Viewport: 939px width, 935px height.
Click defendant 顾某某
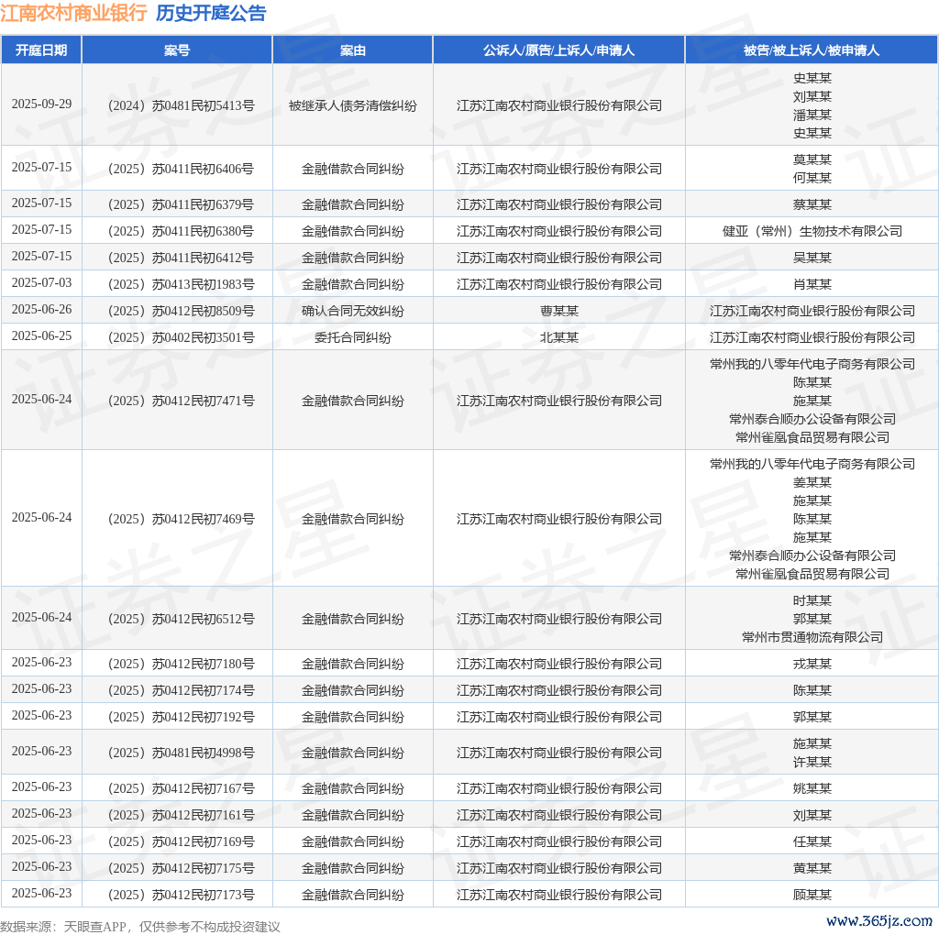812,895
